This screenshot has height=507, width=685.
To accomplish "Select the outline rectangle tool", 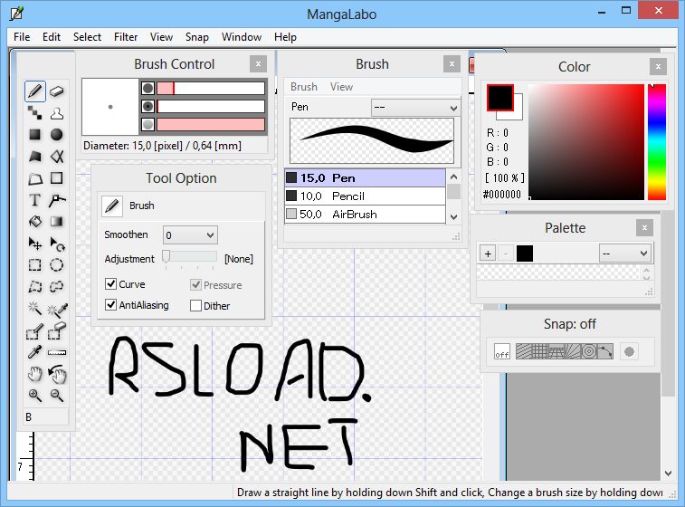I will click(56, 178).
